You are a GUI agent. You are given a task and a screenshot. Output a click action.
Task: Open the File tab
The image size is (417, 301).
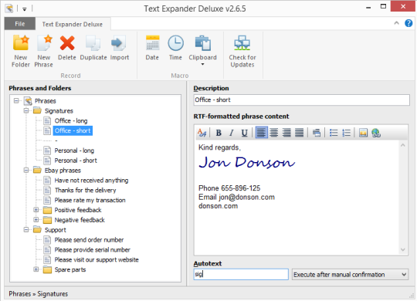(19, 24)
